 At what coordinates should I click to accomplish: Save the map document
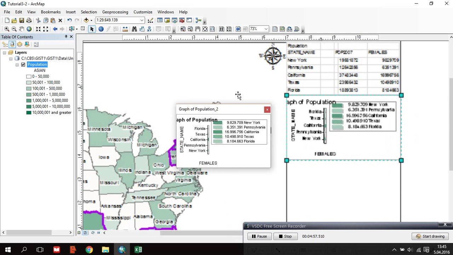(22, 21)
